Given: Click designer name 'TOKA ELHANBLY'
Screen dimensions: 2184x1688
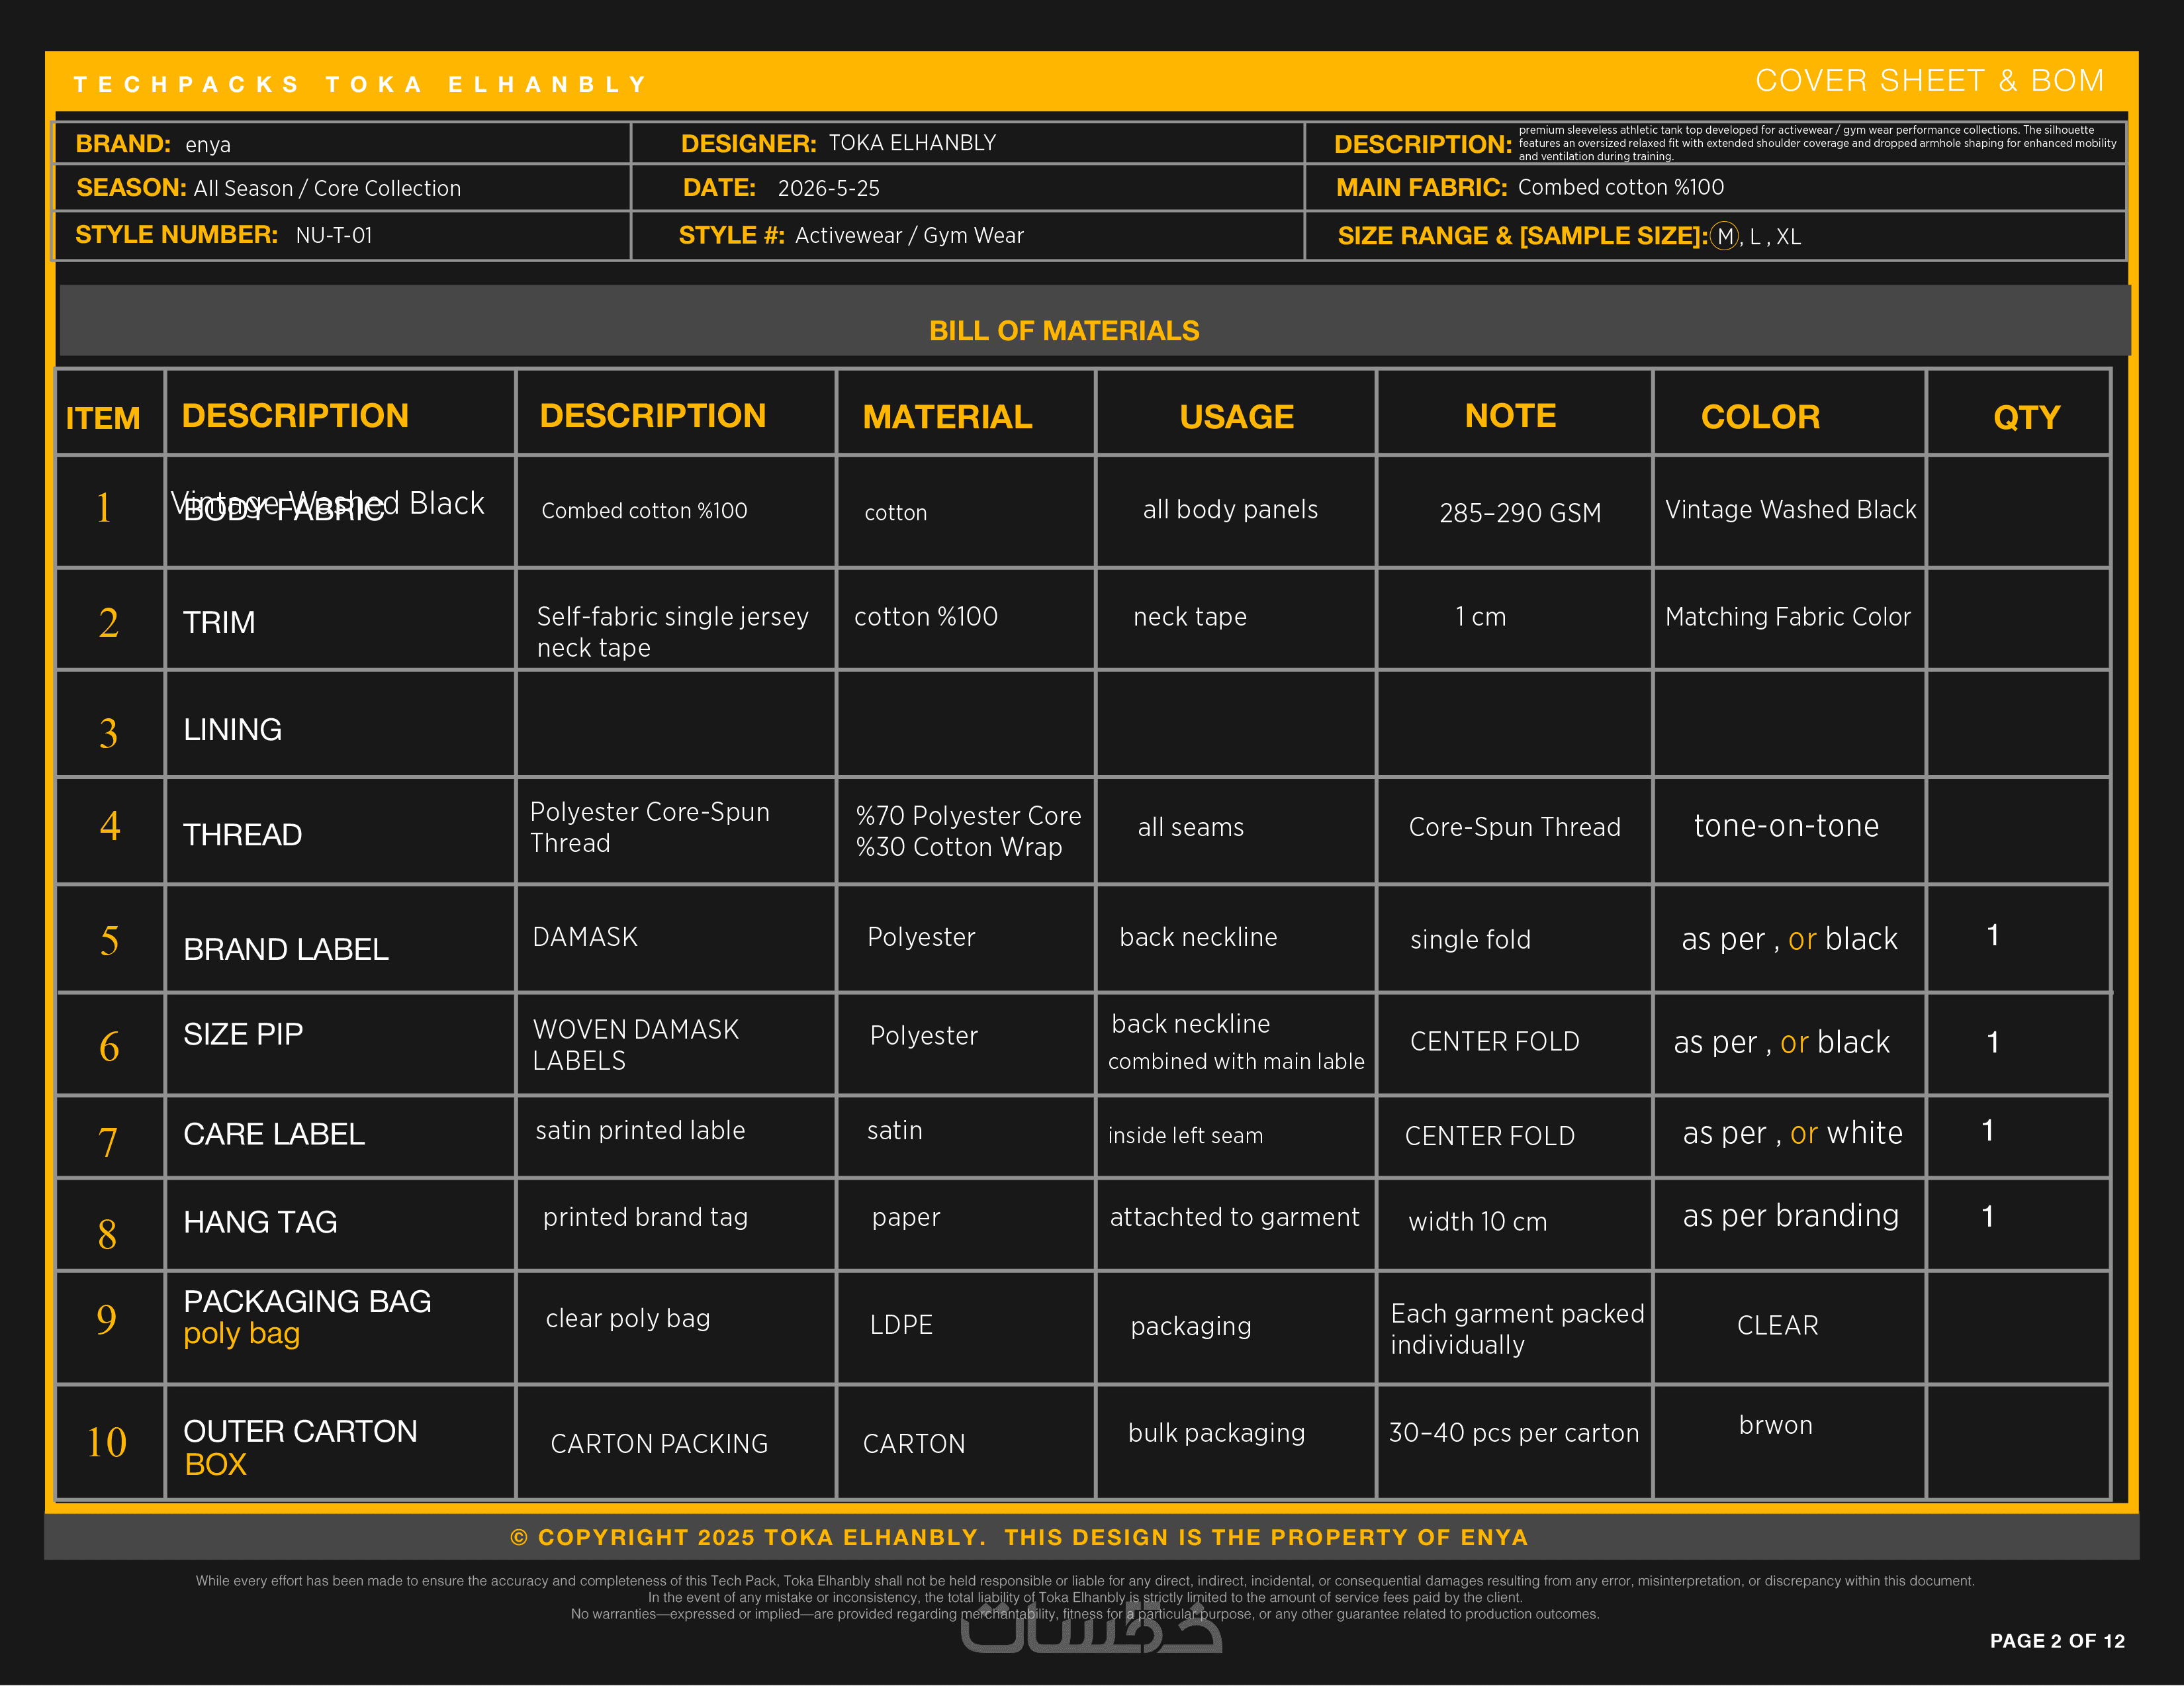Looking at the screenshot, I should 912,143.
